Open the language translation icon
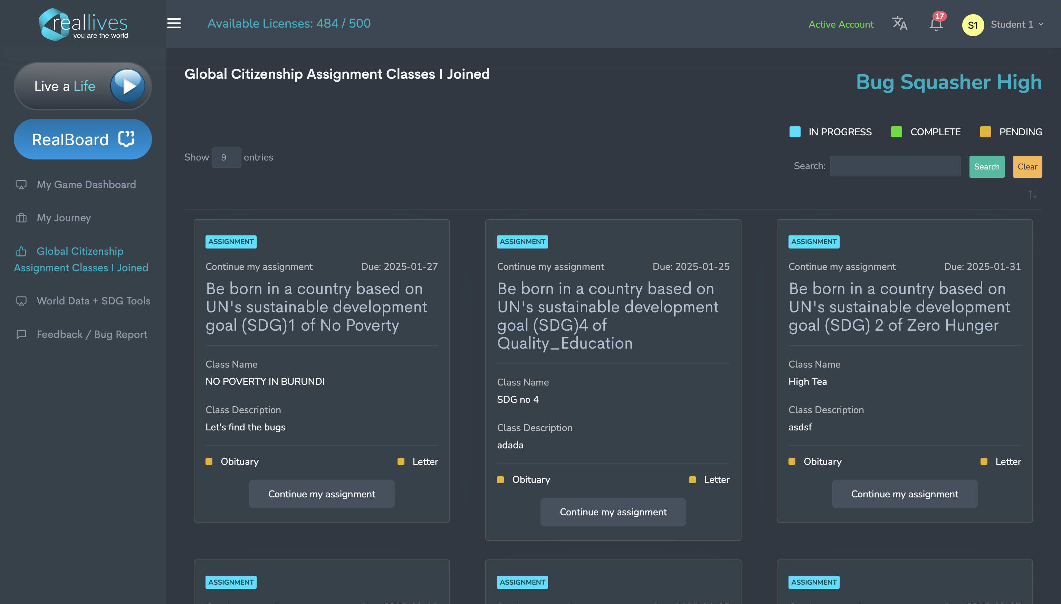 click(x=899, y=24)
